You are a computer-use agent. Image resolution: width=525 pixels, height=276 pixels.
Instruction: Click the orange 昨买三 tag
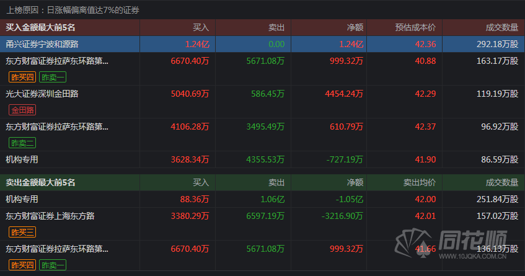pyautogui.click(x=22, y=232)
